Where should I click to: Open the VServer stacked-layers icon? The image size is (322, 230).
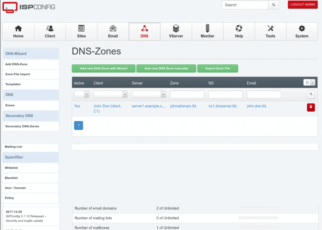click(176, 29)
